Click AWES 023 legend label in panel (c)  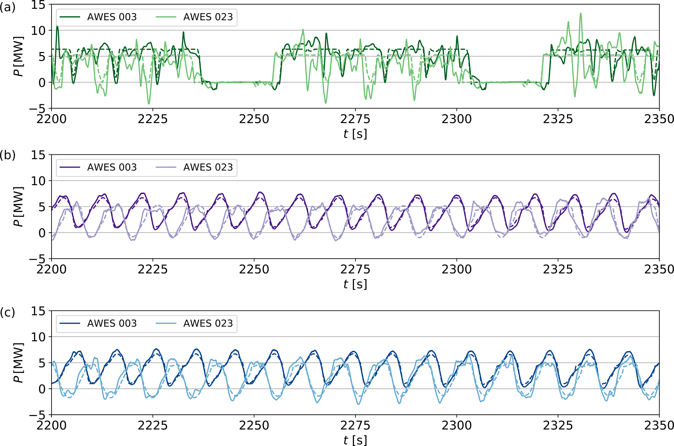(208, 324)
